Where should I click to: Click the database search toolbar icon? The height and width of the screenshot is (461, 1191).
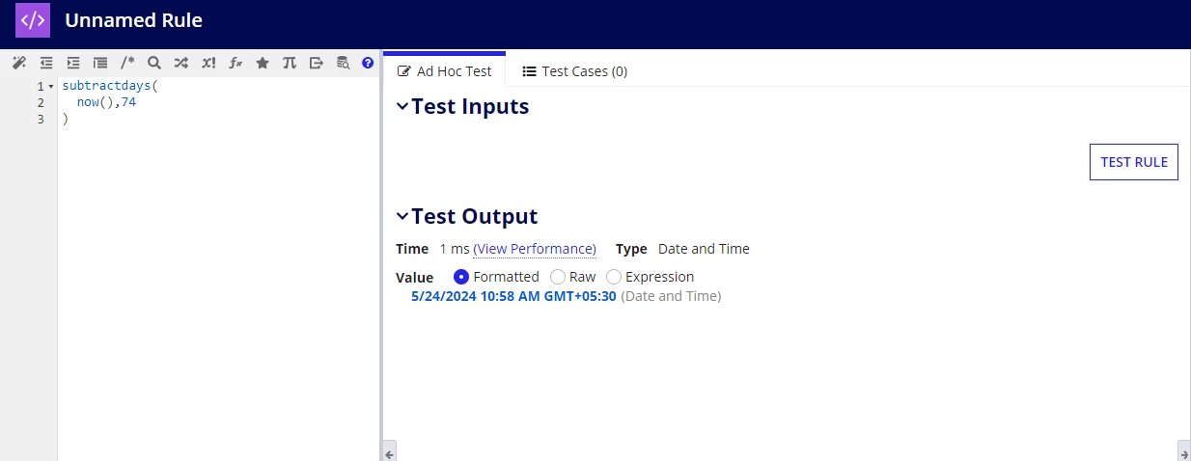pyautogui.click(x=343, y=63)
